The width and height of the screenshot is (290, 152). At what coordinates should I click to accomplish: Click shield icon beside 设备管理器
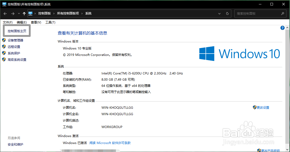click(x=4, y=40)
